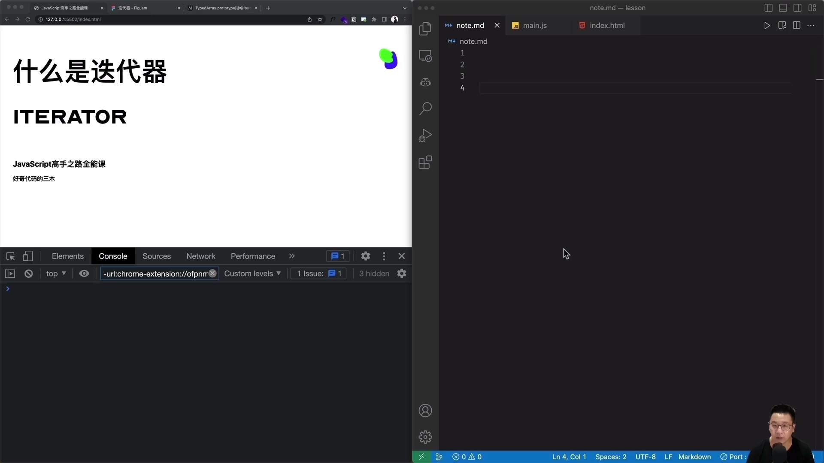Clear the url filter input with its x
The width and height of the screenshot is (824, 463).
click(213, 274)
